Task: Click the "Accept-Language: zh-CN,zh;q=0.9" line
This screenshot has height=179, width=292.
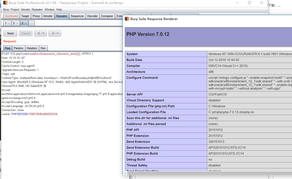Action: [x=23, y=106]
